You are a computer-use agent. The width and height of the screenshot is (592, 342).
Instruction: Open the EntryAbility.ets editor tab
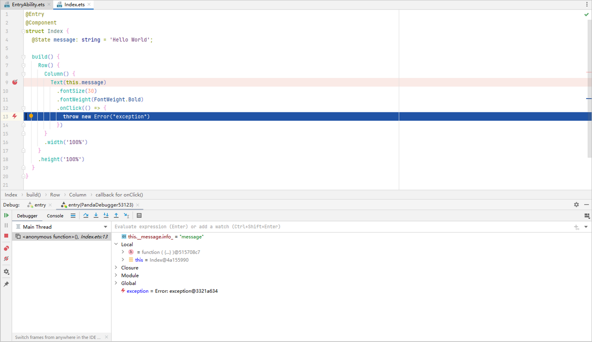[x=26, y=4]
